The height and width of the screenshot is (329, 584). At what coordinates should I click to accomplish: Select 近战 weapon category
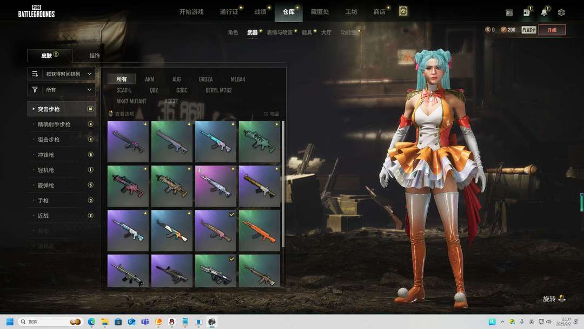point(62,216)
